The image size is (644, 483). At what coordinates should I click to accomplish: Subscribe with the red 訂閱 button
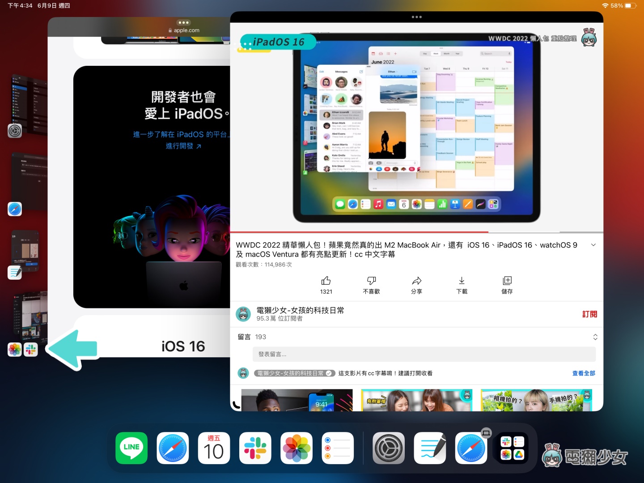(x=589, y=314)
